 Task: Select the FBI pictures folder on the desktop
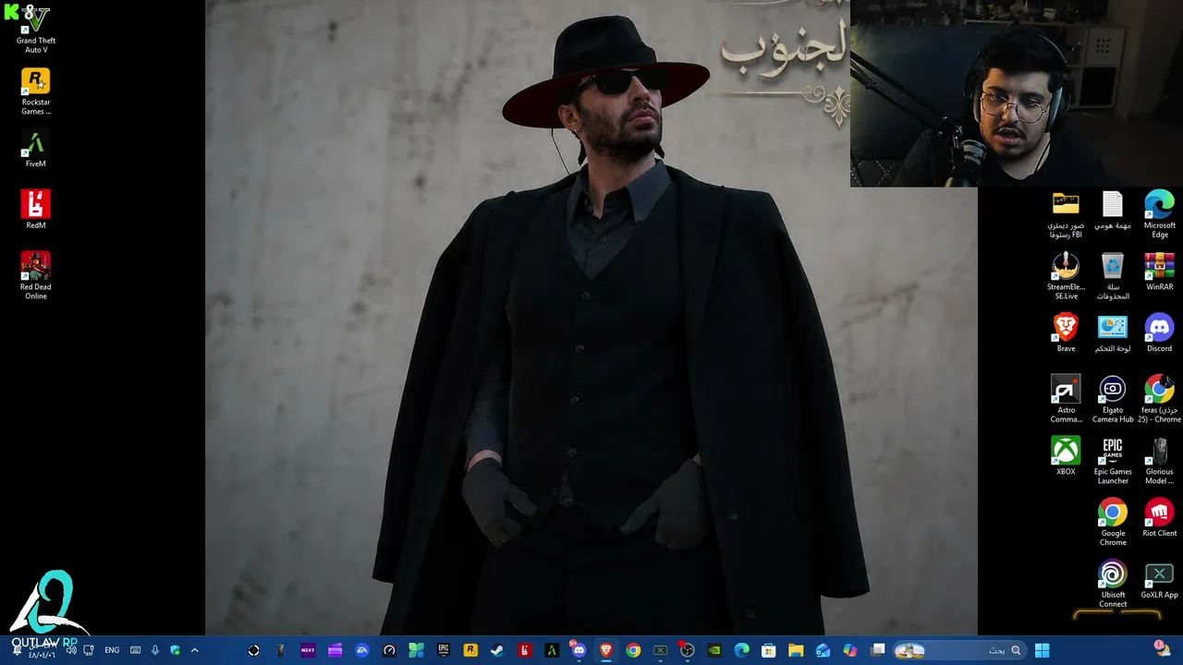[x=1066, y=214]
